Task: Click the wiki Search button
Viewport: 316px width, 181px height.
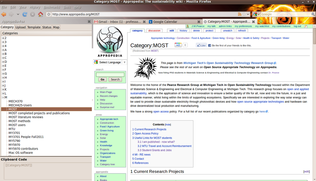Action: click(115, 79)
